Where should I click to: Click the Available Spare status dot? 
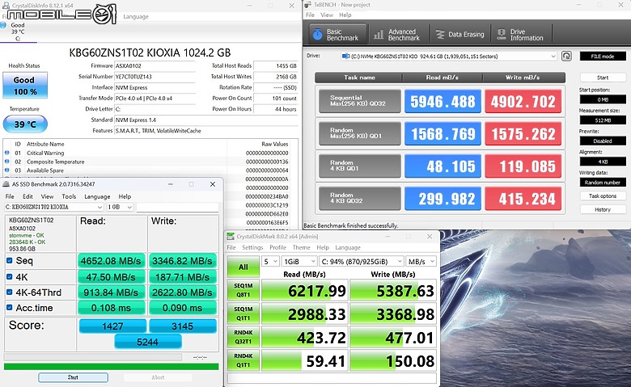pyautogui.click(x=6, y=170)
